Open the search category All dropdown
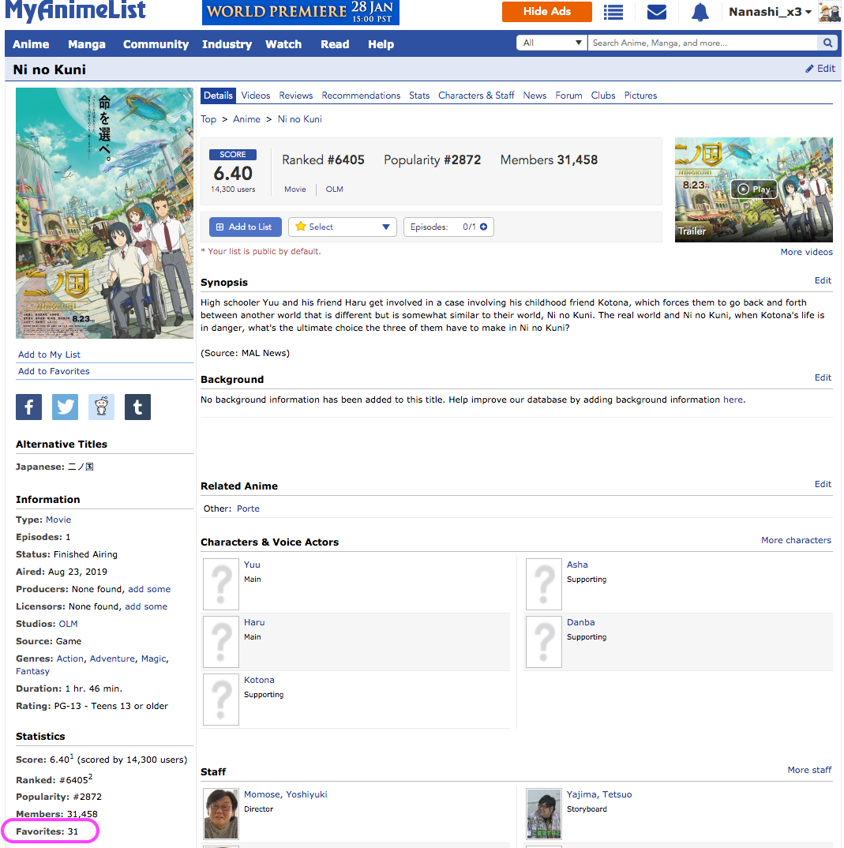Screen dimensions: 844x848 (552, 43)
